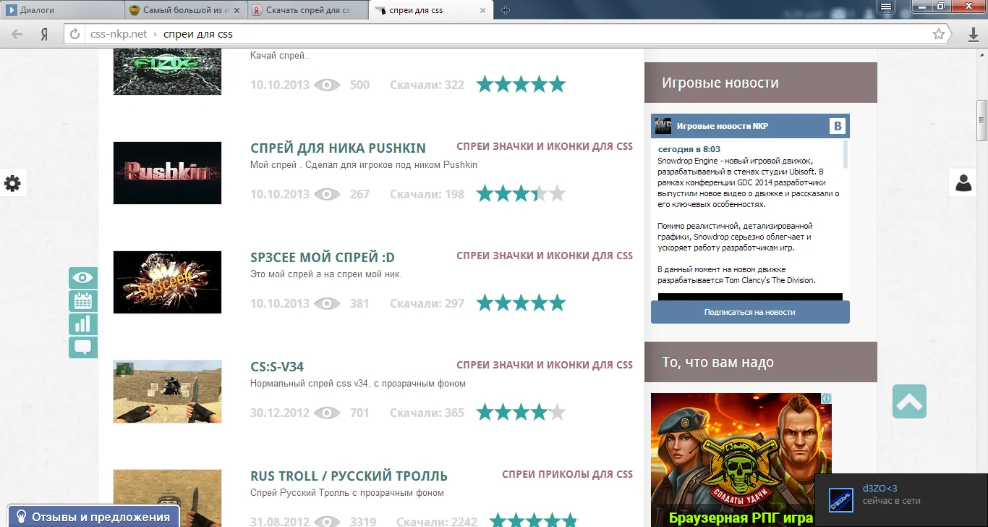Click 'сегодня в 8:03' news timestamp
Screen dimensions: 988x527
pyautogui.click(x=689, y=149)
